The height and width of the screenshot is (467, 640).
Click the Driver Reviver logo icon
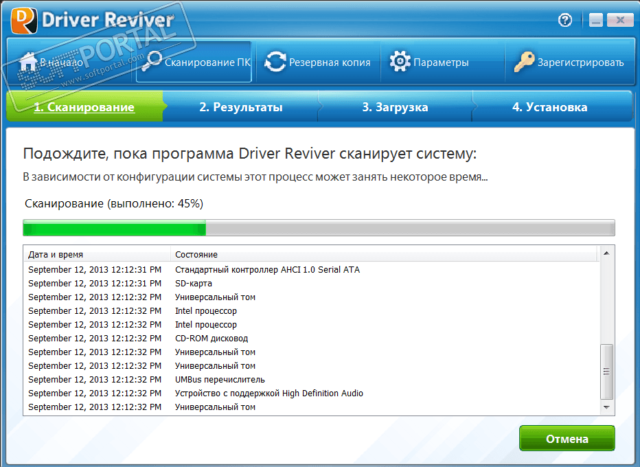point(24,20)
